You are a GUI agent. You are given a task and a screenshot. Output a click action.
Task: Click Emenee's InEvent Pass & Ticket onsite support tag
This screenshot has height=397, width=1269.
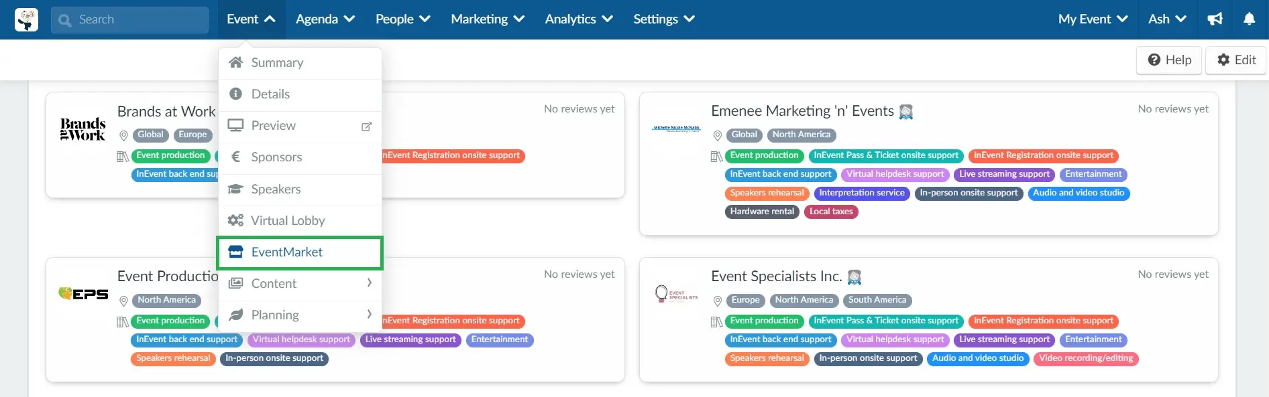pos(886,155)
